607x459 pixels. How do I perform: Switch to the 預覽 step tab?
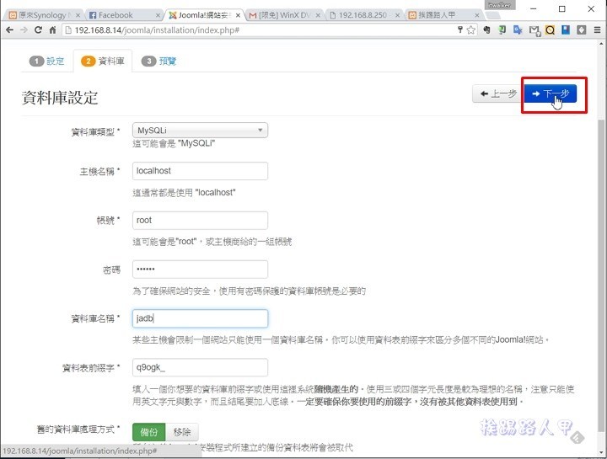(x=159, y=61)
